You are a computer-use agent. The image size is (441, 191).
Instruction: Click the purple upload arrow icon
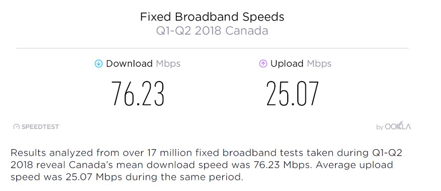[263, 64]
